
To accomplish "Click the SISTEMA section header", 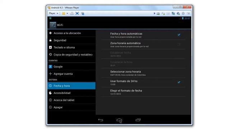I will pyautogui.click(x=53, y=80).
